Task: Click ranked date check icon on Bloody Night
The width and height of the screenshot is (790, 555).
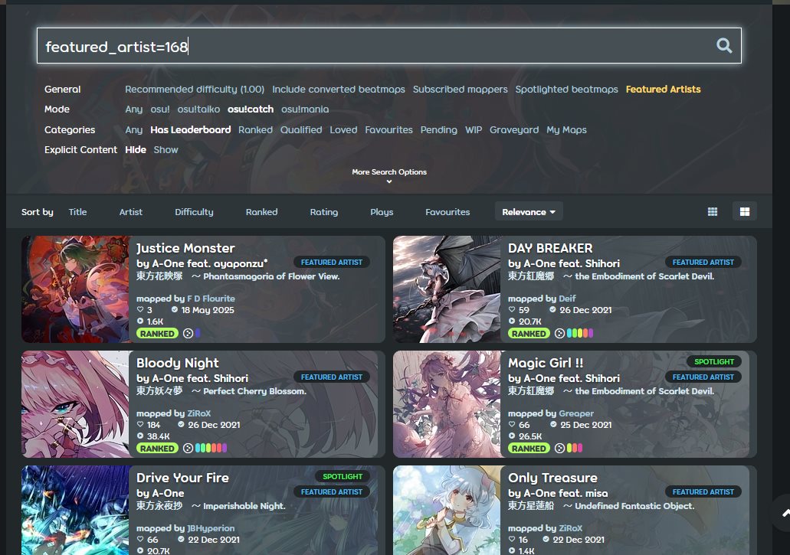Action: [181, 425]
